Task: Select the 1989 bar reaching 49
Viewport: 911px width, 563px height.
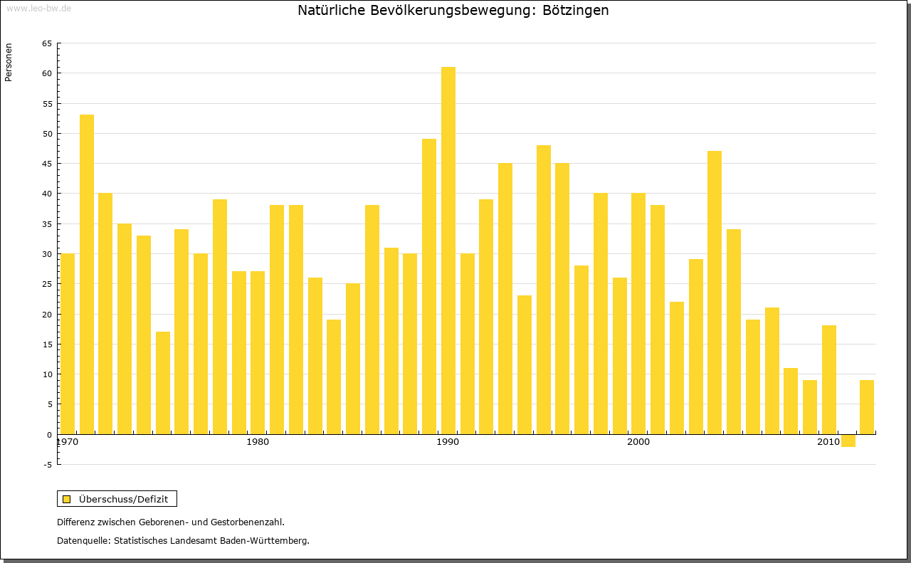Action: [x=429, y=286]
